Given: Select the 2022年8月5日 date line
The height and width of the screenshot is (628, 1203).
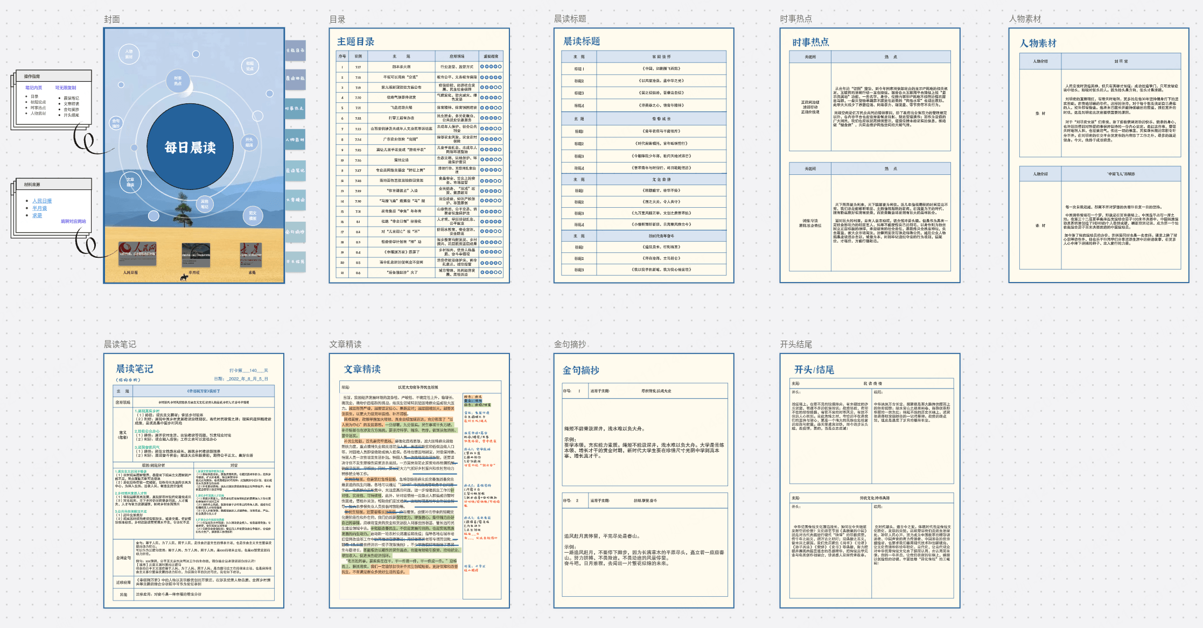Looking at the screenshot, I should 241,379.
